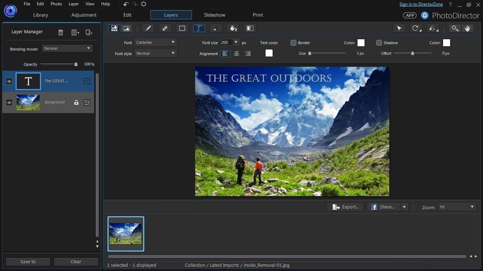Click the Sign in to DirectorZone link
Image resolution: width=483 pixels, height=271 pixels.
point(421,4)
